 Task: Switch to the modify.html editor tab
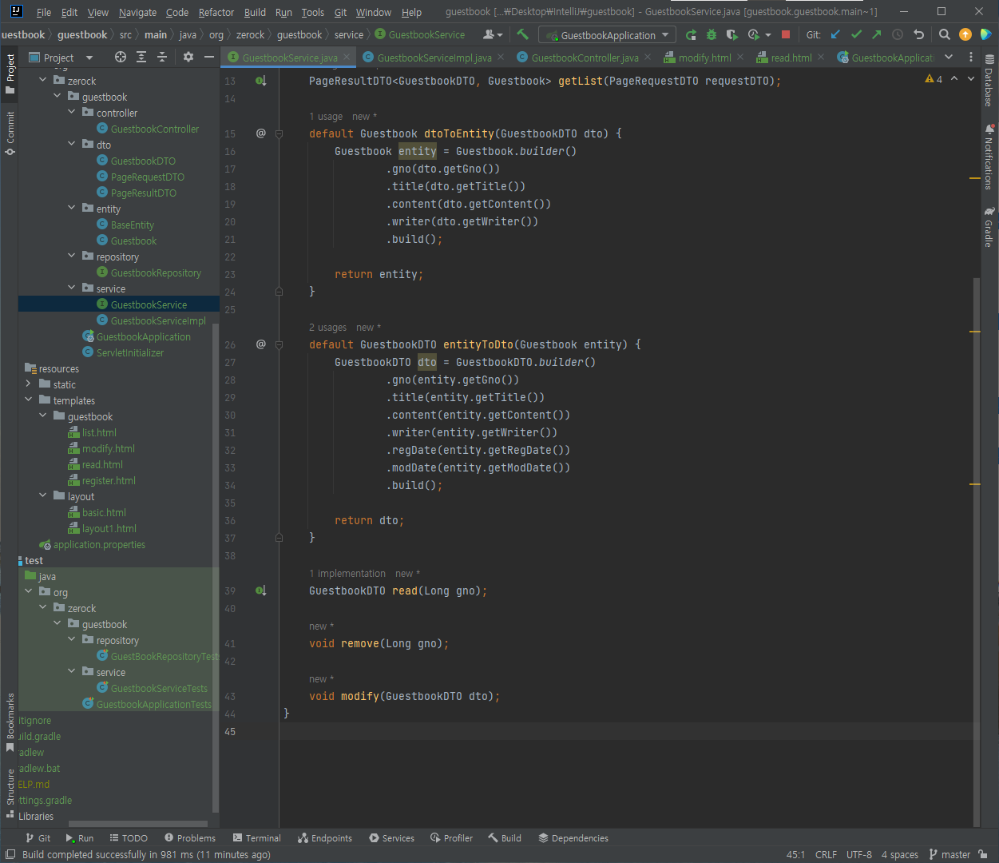[704, 58]
